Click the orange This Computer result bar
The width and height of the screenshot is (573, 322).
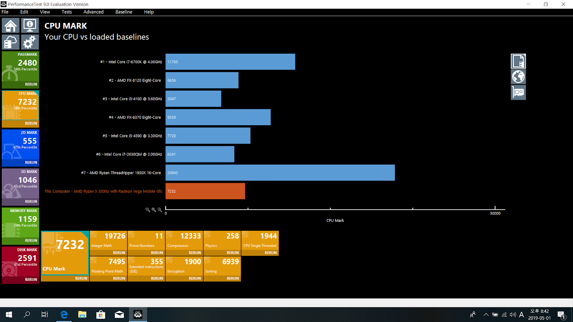coord(205,191)
